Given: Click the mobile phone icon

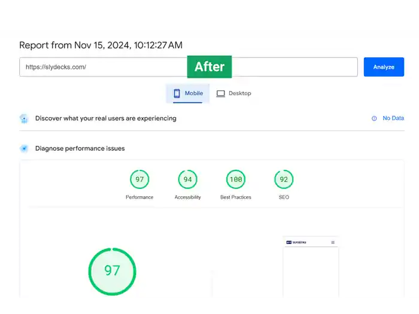Looking at the screenshot, I should click(x=177, y=93).
